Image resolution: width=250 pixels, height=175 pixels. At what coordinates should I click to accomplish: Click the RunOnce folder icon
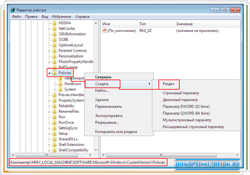pos(54,122)
